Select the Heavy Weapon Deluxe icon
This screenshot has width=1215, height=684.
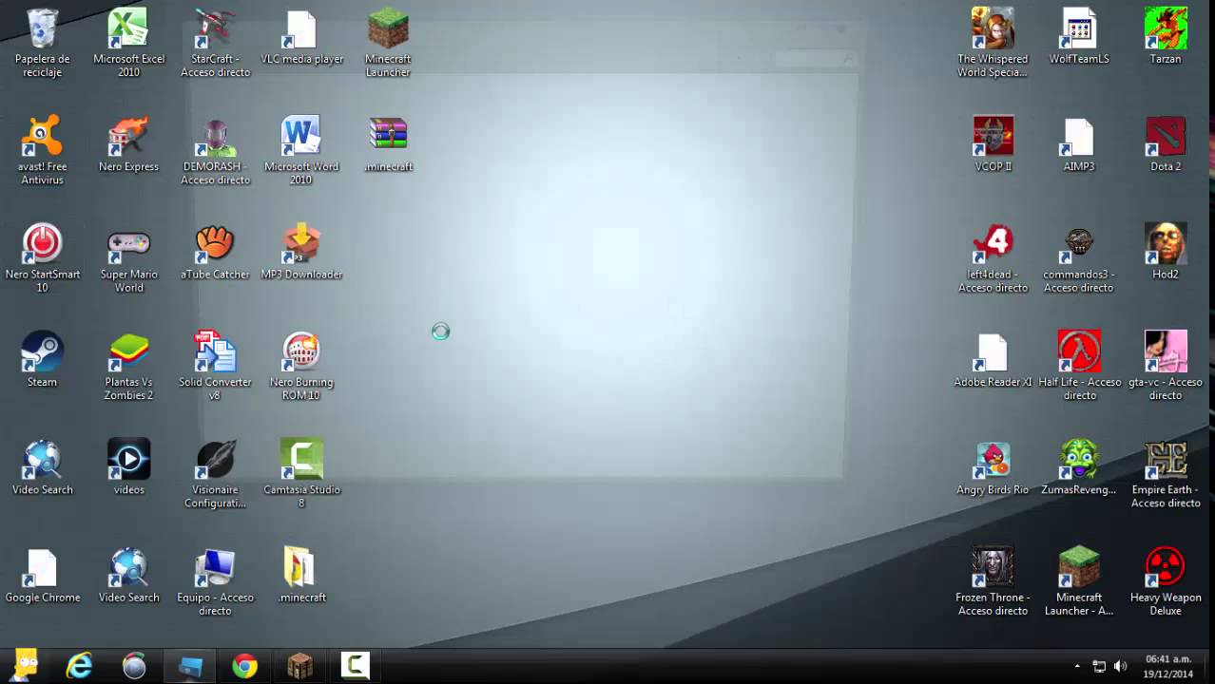point(1166,567)
